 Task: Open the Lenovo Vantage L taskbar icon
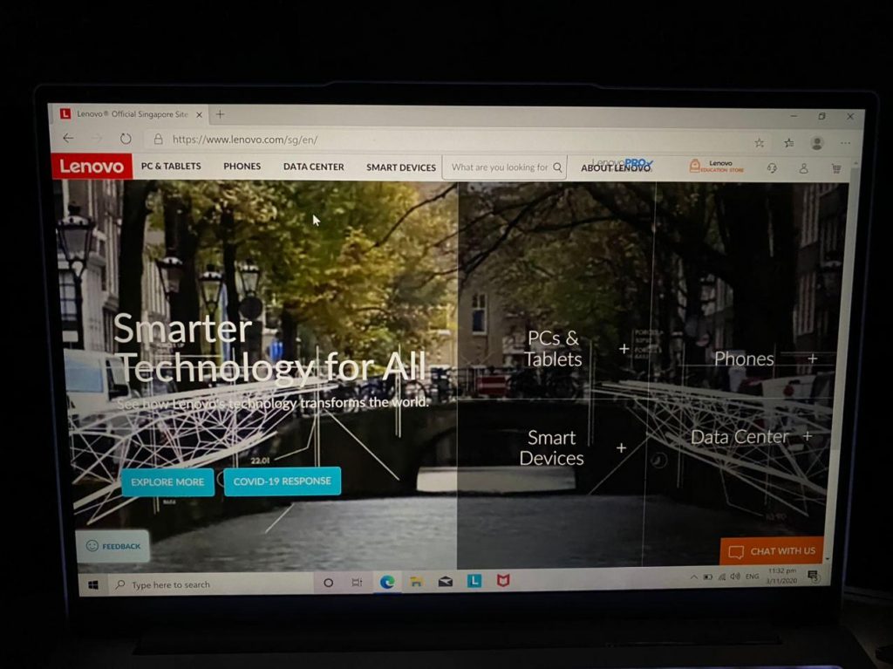coord(474,581)
